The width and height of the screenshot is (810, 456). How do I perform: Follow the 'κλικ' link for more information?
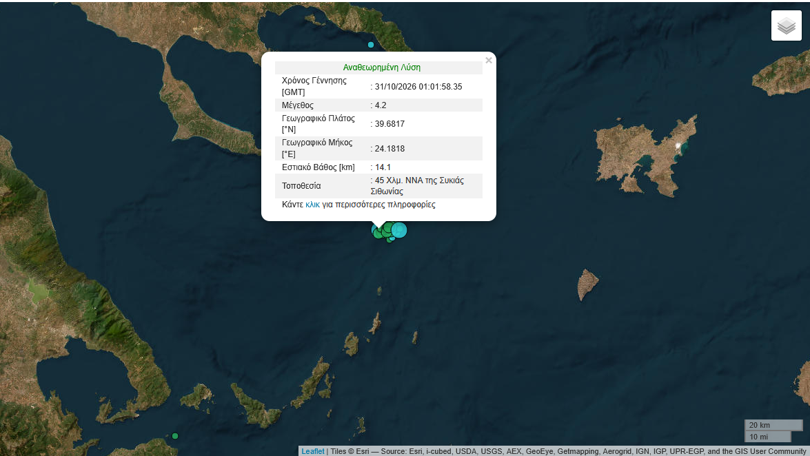[x=312, y=205]
